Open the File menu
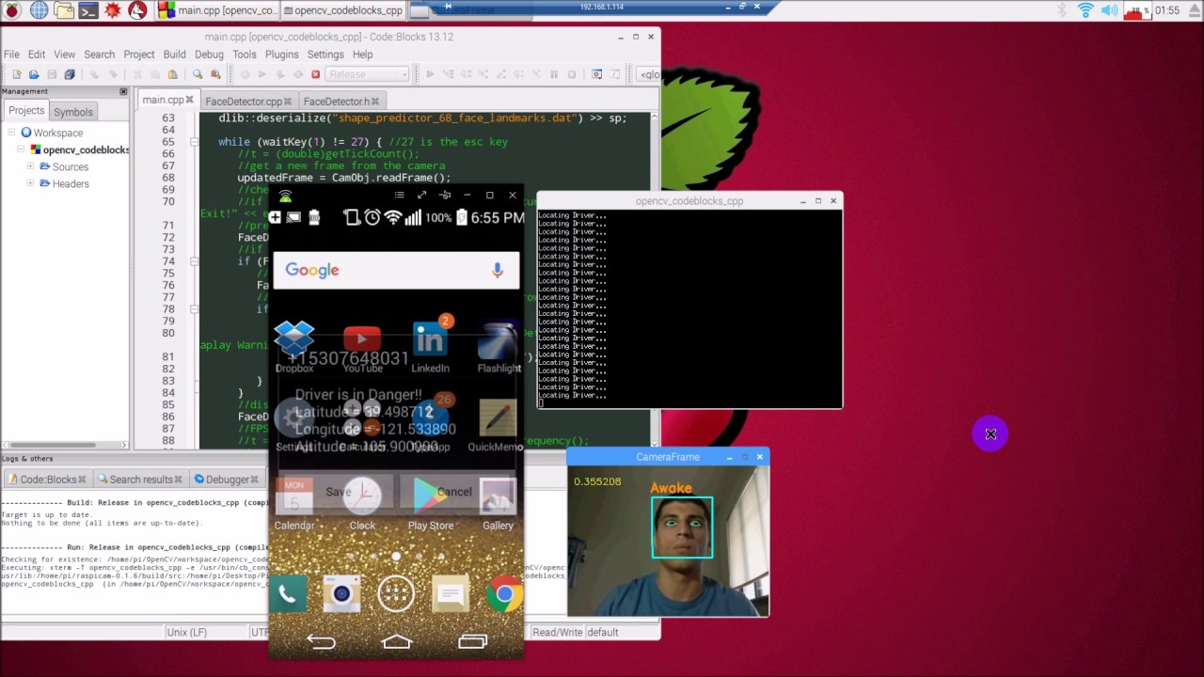The width and height of the screenshot is (1204, 677). click(11, 55)
